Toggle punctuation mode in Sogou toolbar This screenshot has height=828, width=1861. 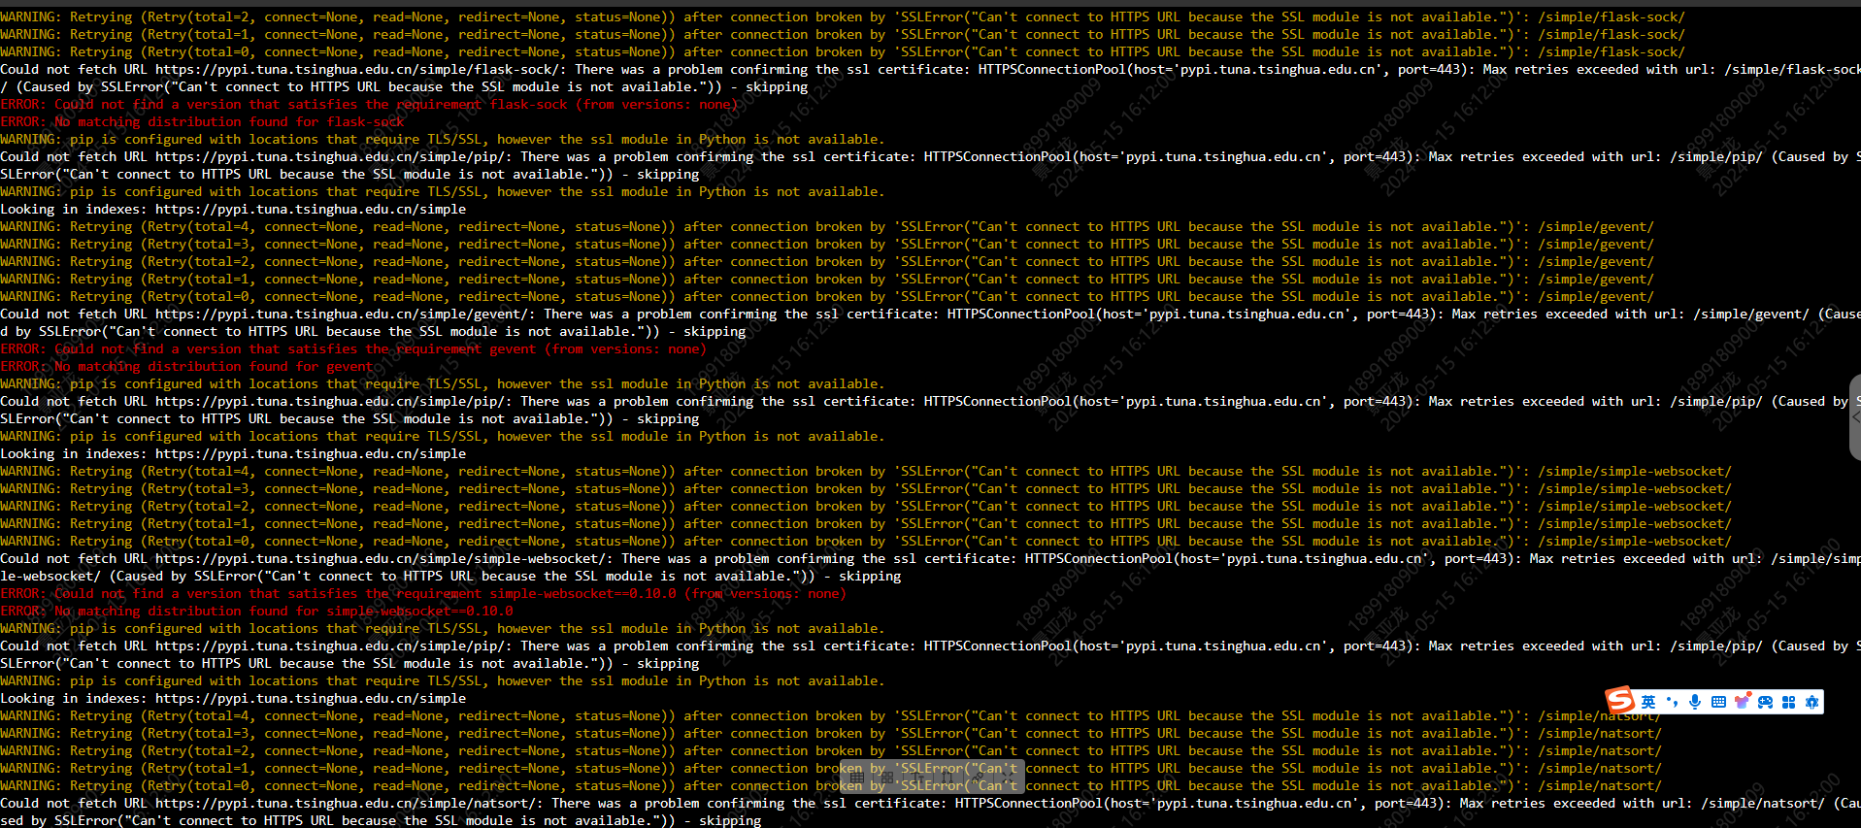click(1672, 702)
